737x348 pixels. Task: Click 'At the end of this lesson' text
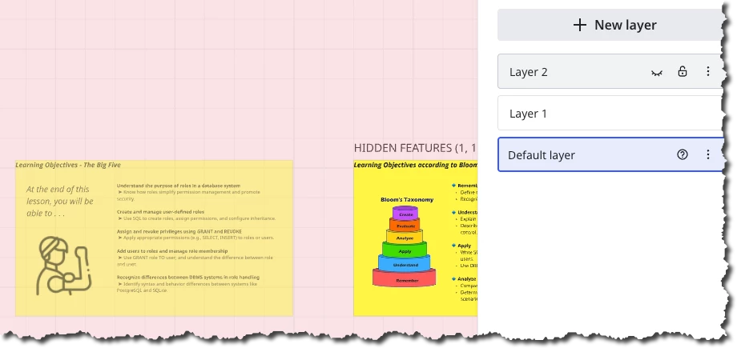[x=60, y=201]
